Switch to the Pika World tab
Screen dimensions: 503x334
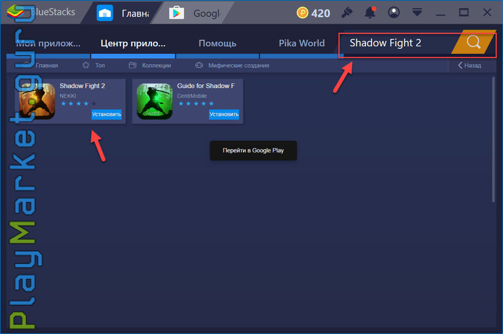(x=302, y=43)
